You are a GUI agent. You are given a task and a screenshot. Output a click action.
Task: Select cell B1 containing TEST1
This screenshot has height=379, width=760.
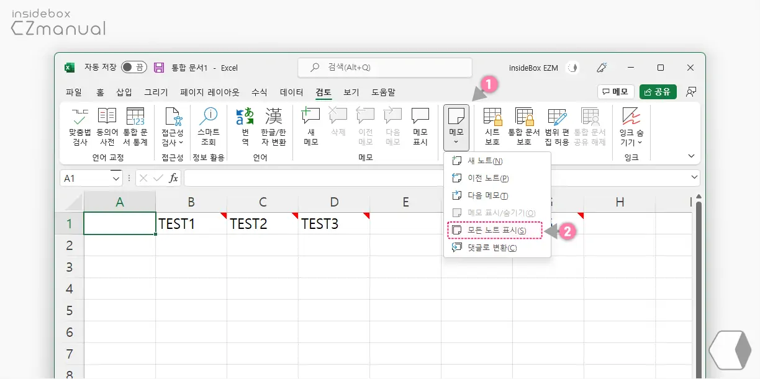(191, 223)
